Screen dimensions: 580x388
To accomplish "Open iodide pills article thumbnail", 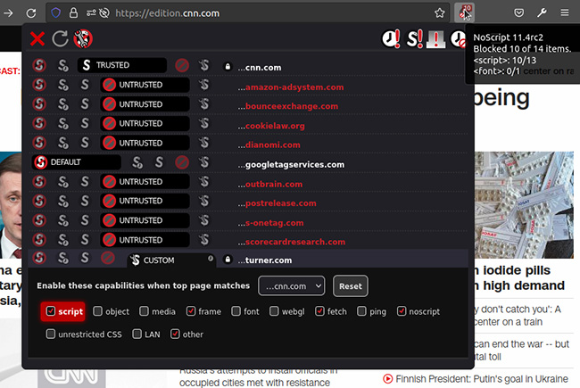I will [x=524, y=205].
